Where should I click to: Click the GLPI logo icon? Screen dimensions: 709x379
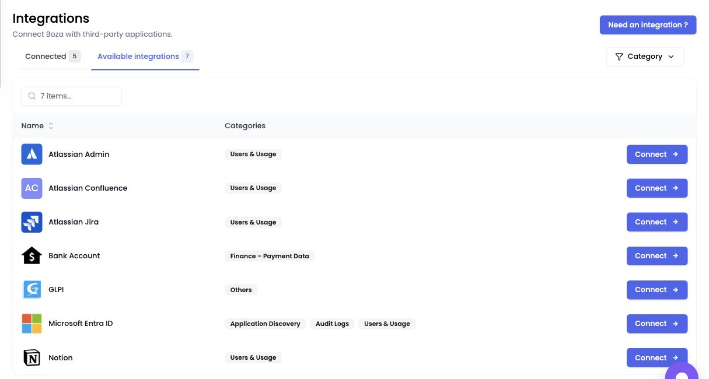point(32,290)
